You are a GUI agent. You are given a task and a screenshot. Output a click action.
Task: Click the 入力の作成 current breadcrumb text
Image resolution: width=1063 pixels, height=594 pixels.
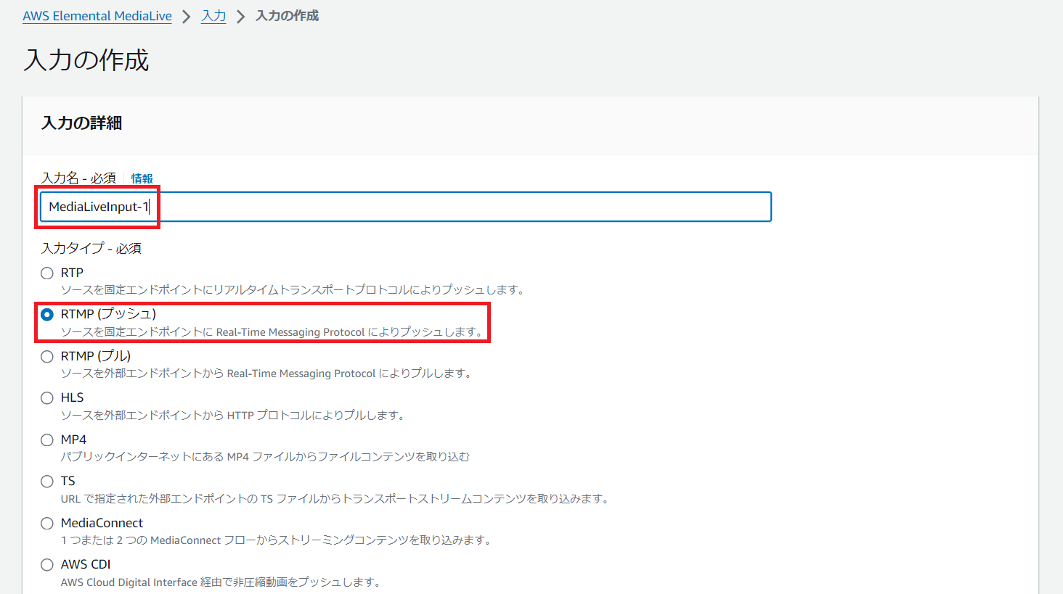288,16
